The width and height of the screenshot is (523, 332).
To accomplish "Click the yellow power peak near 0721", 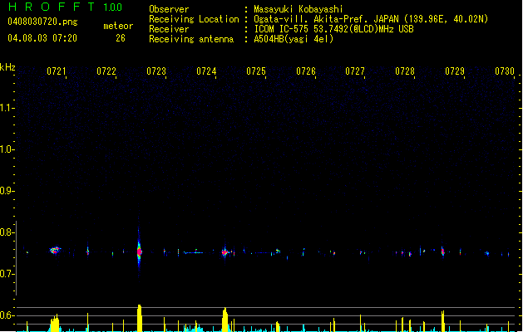I will point(55,323).
